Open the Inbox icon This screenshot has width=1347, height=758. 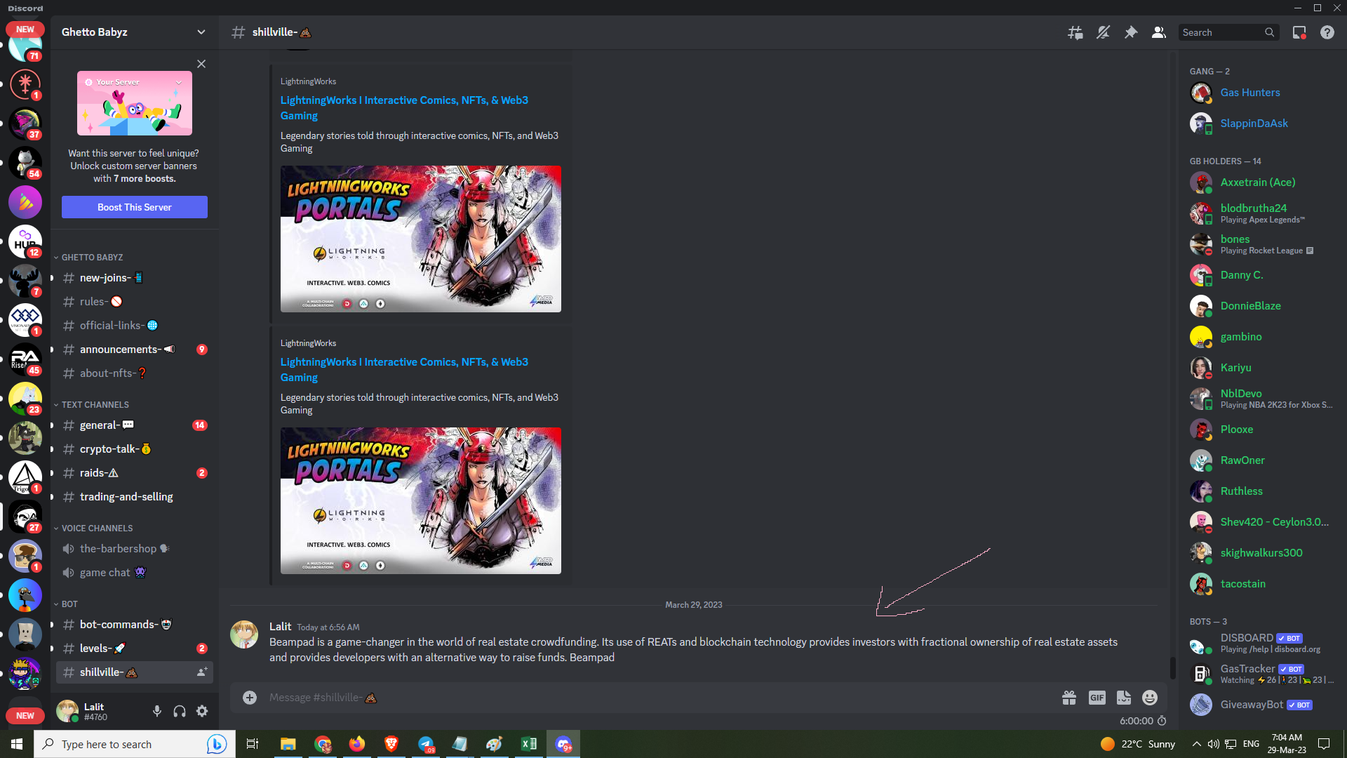tap(1299, 32)
